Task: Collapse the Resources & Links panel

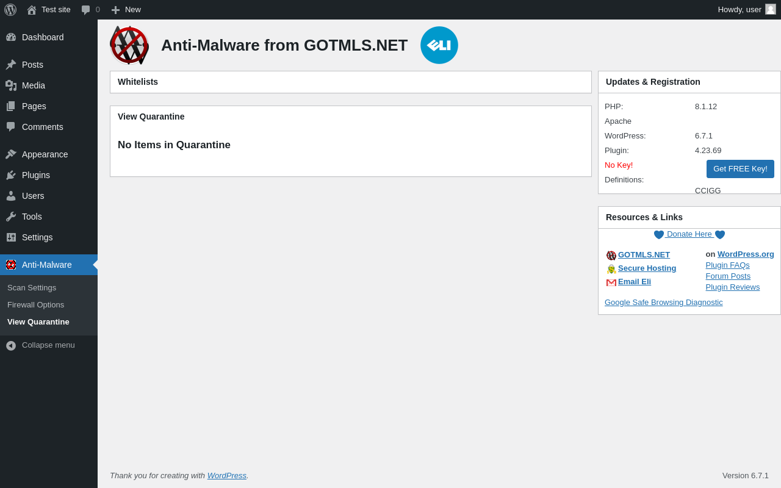Action: tap(689, 217)
